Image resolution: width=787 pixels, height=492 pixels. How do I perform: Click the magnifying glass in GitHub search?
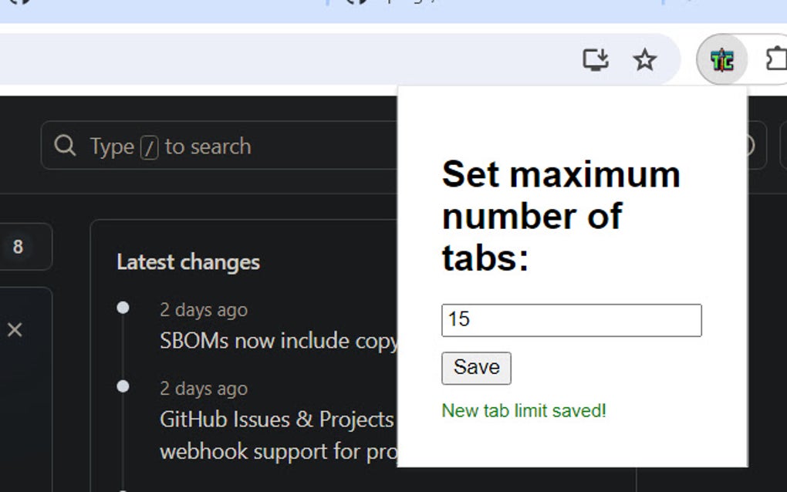click(65, 146)
